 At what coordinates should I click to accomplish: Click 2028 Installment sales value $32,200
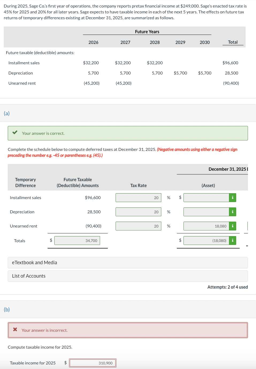coord(155,63)
